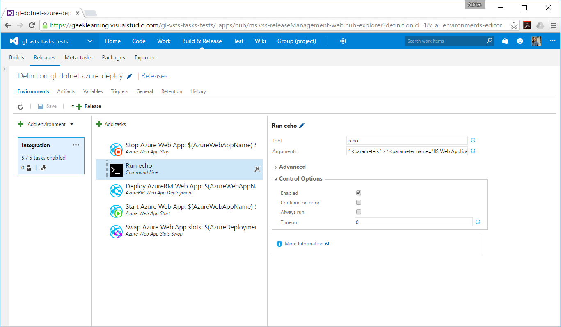Click the Adobe PDF extension icon
This screenshot has height=327, width=561.
527,25
